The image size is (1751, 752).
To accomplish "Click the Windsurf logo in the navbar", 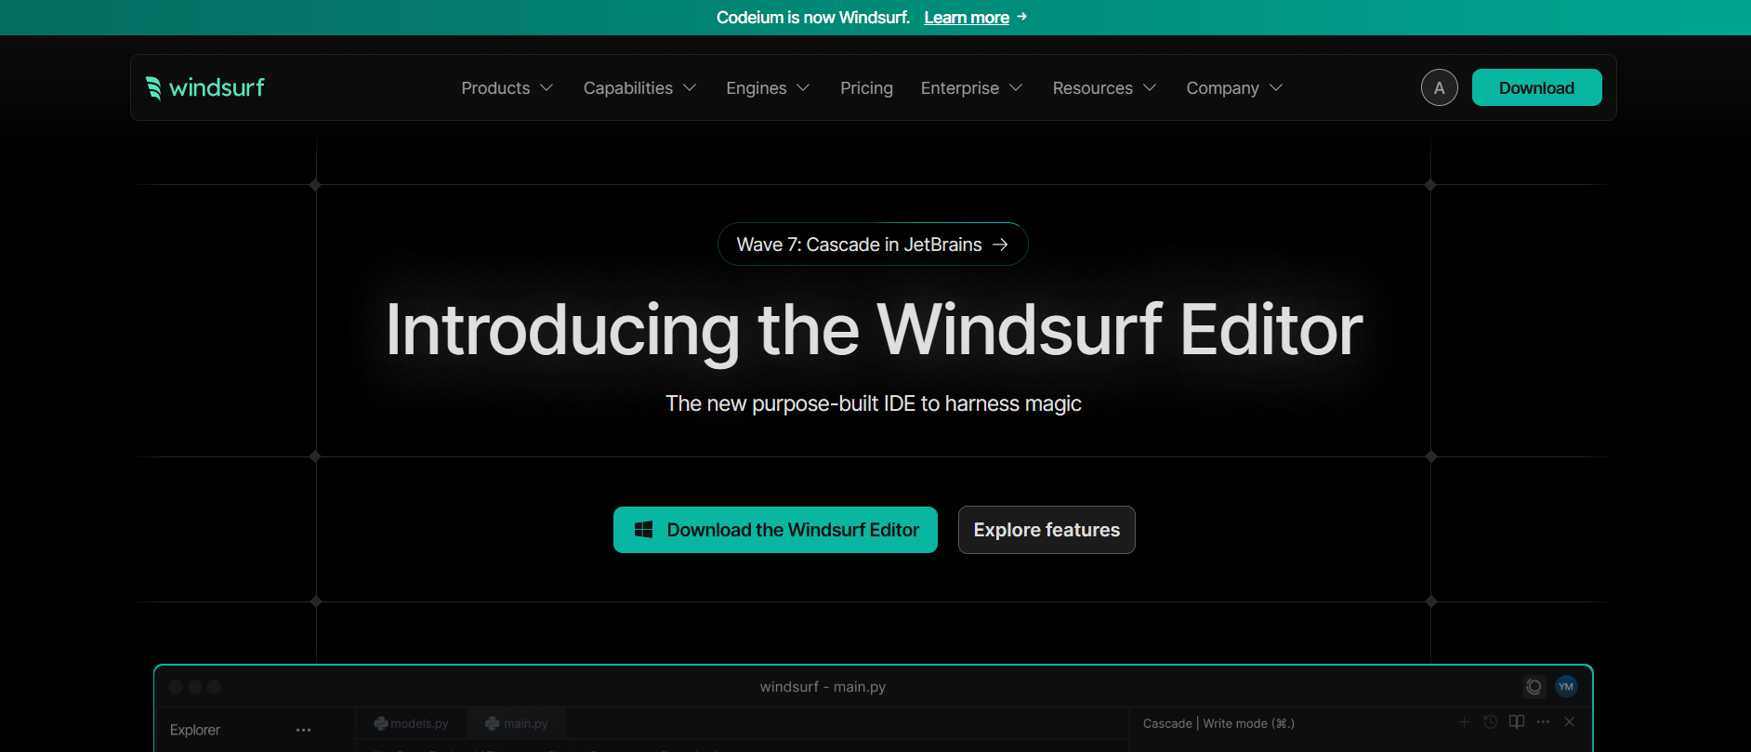I will [205, 87].
